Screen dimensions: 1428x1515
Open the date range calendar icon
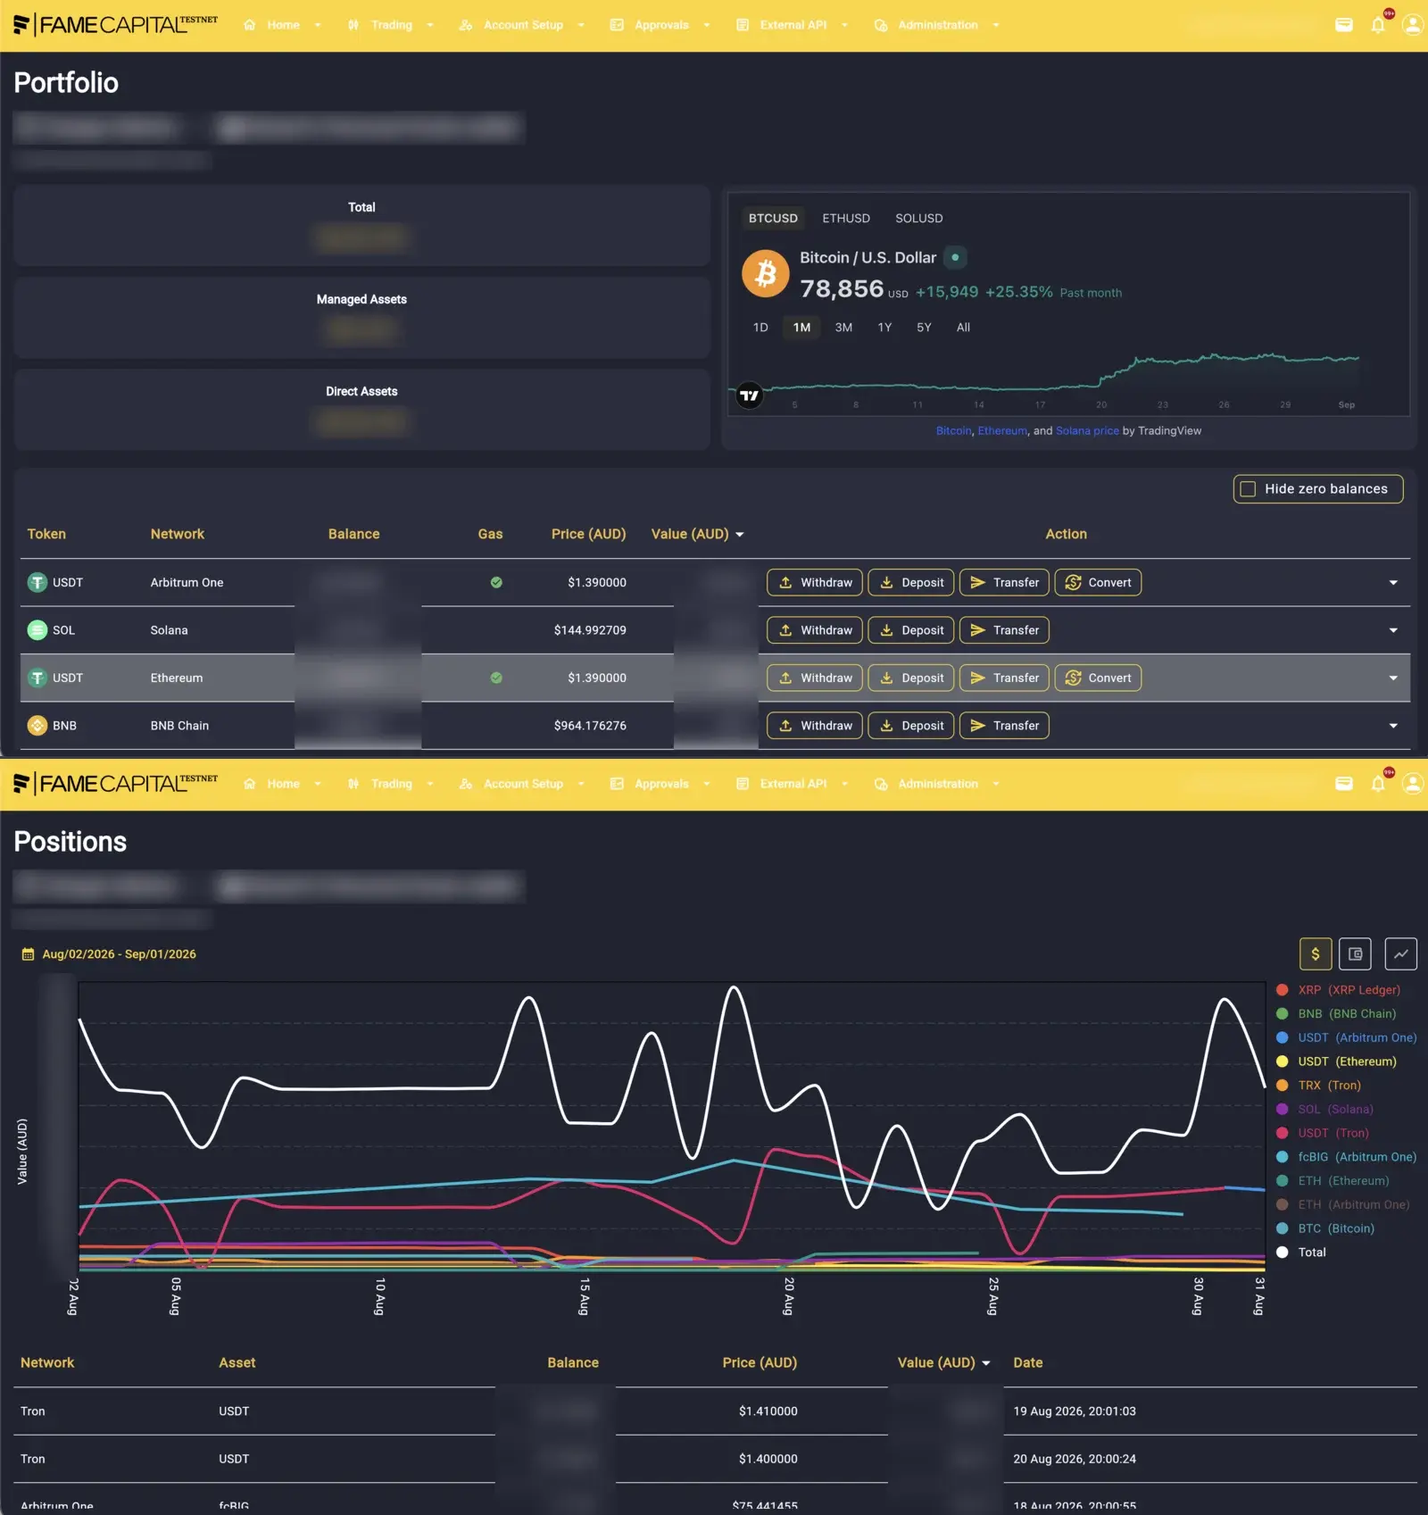28,954
